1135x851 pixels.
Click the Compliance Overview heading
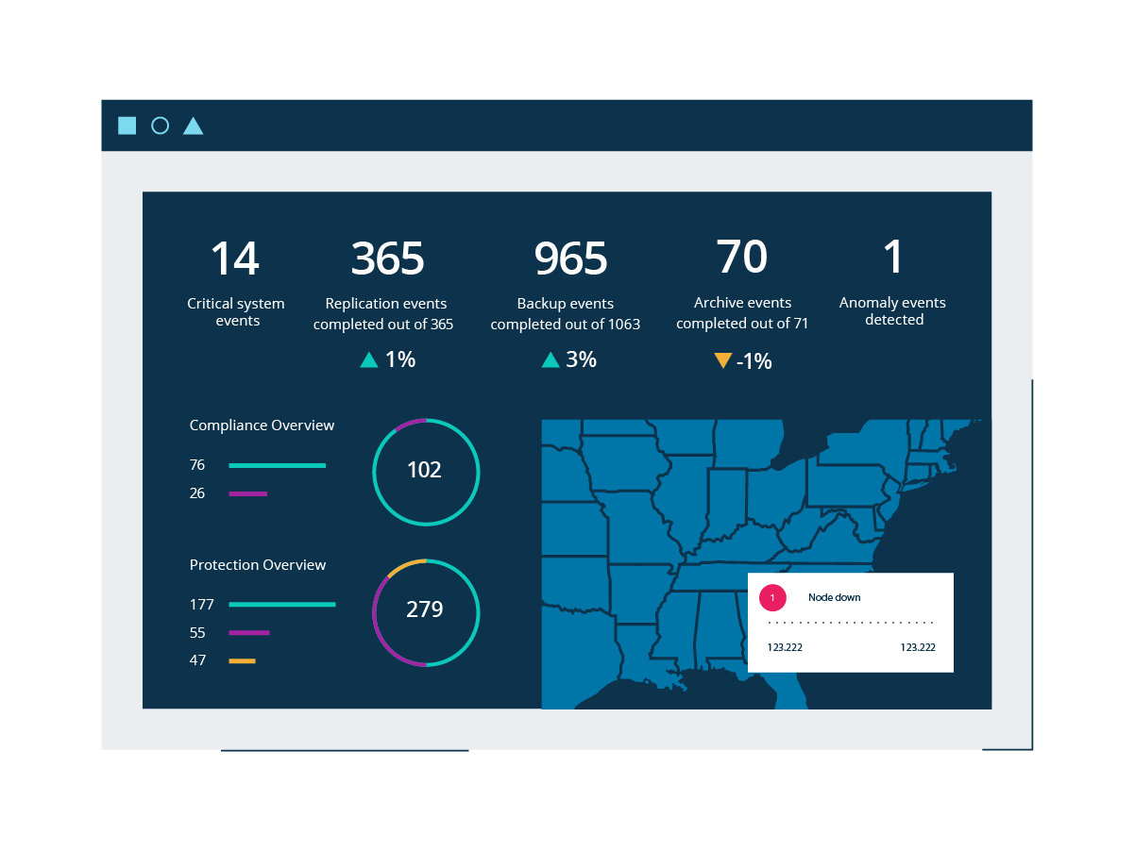pyautogui.click(x=262, y=425)
